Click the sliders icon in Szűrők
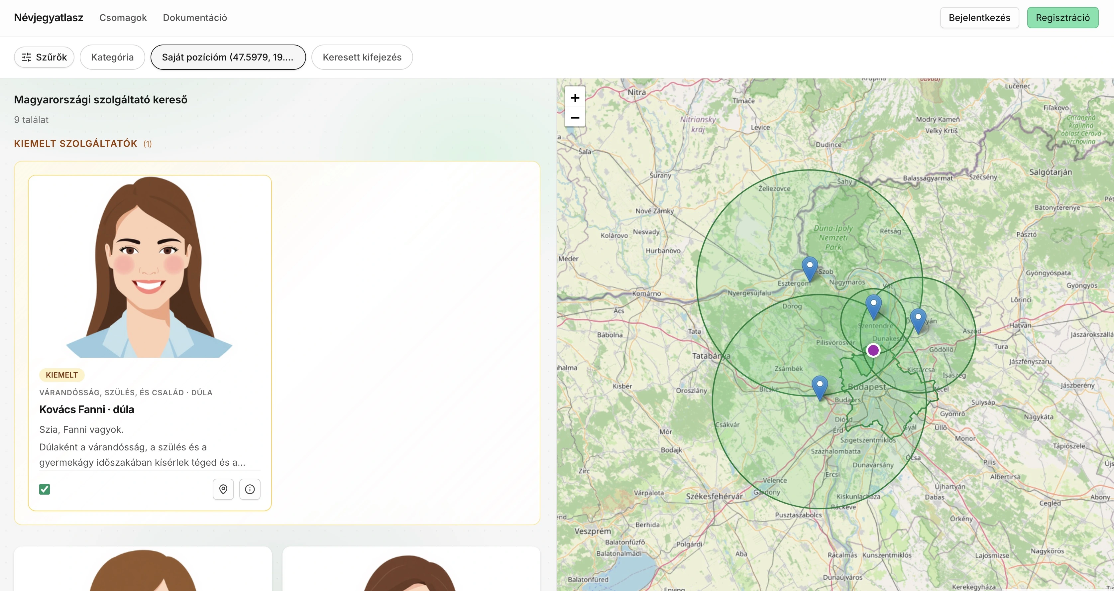Screen dimensions: 1114x591 26,57
